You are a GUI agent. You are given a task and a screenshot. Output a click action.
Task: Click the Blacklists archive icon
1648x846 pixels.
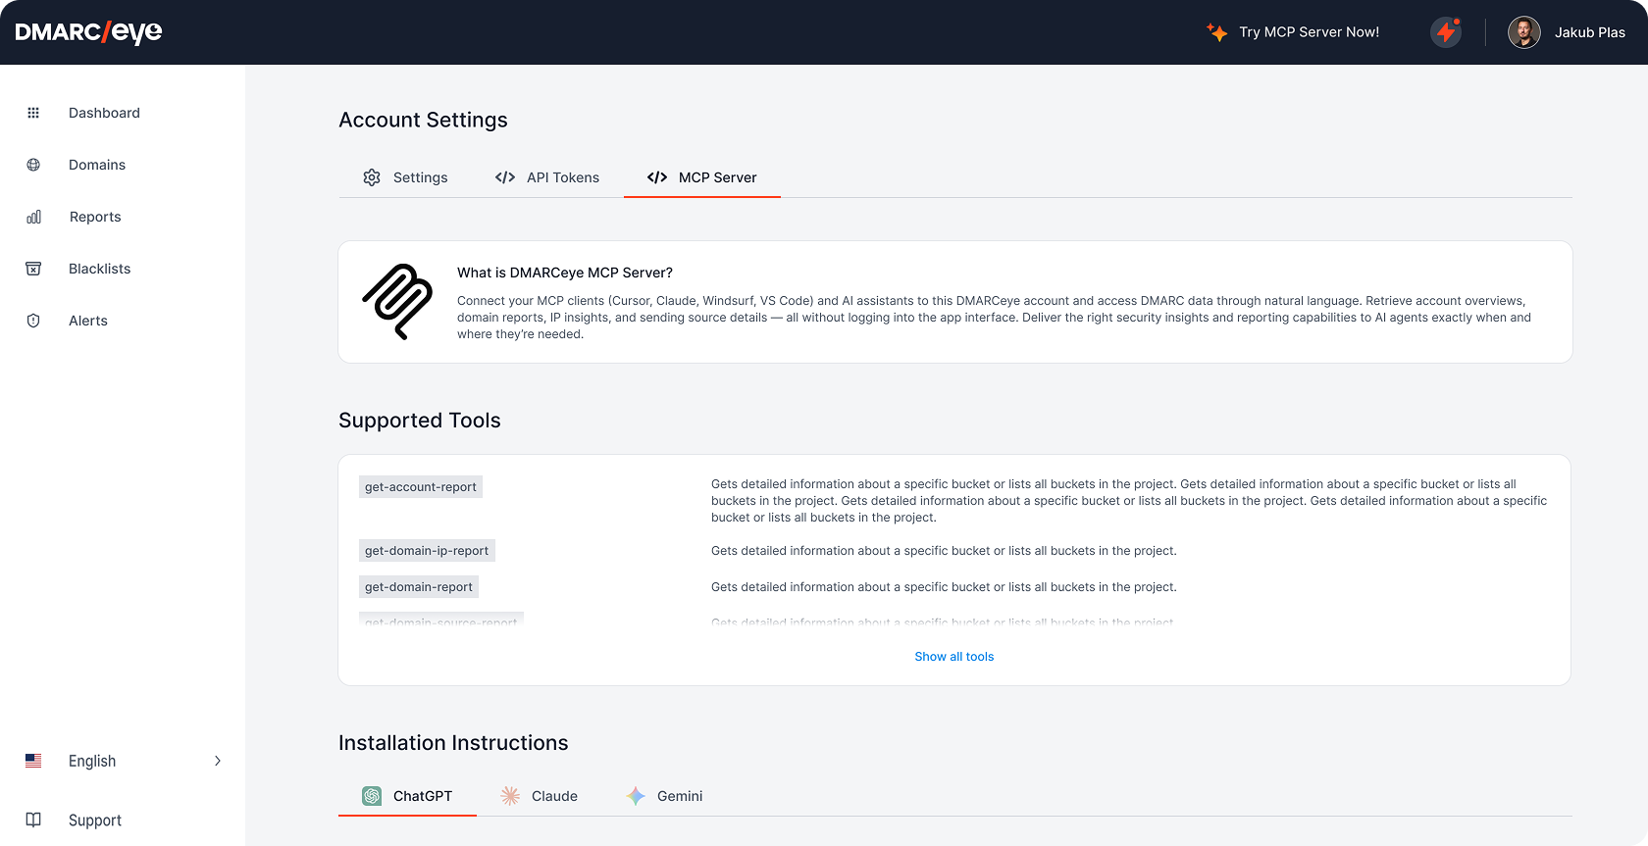tap(33, 269)
